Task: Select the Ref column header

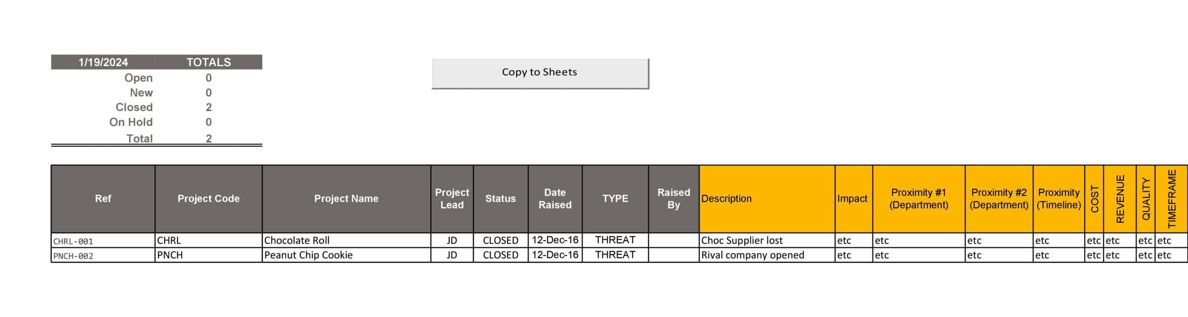Action: click(x=103, y=199)
